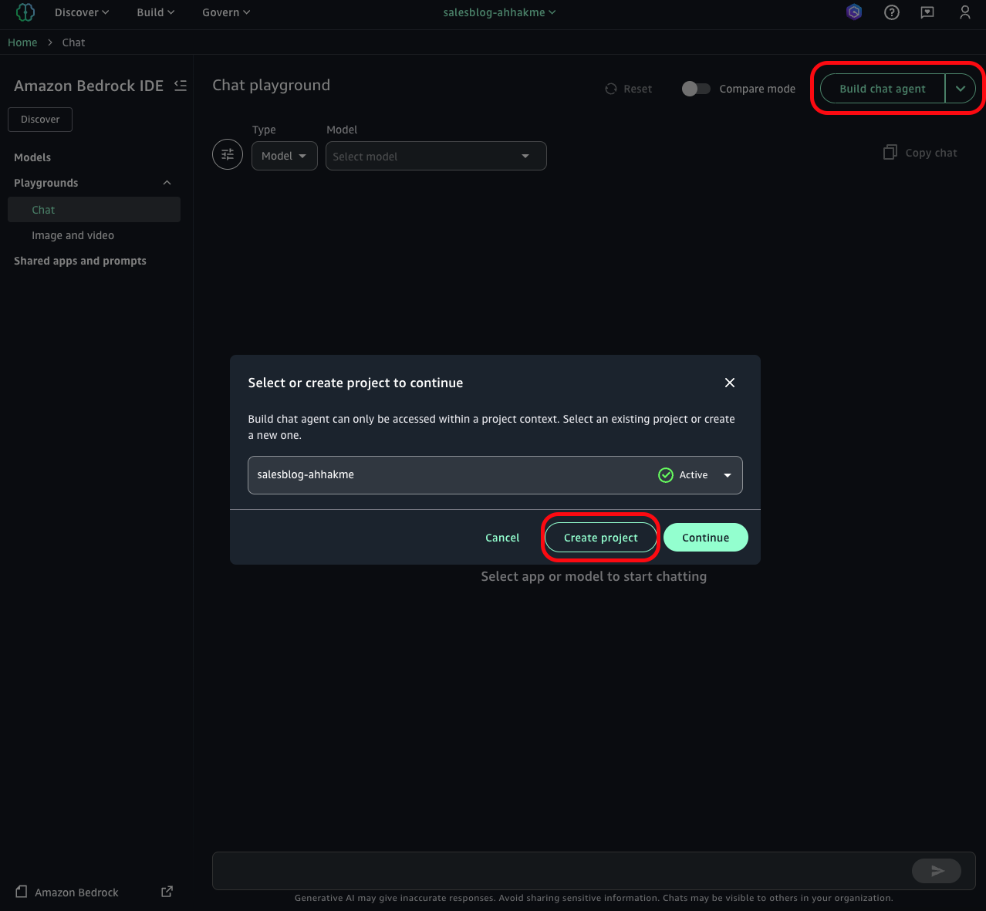Enable Compare mode

coord(695,89)
